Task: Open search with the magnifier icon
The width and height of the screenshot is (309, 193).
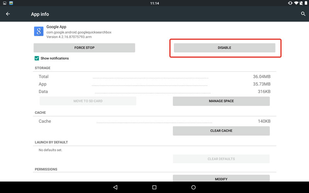Action: [303, 14]
